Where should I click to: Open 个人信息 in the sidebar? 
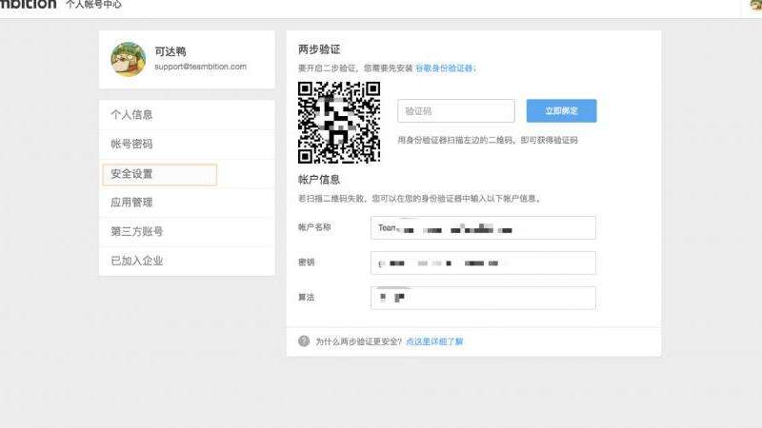tap(187, 115)
